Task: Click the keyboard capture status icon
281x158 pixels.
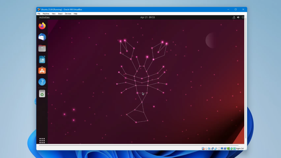Action: 234,148
